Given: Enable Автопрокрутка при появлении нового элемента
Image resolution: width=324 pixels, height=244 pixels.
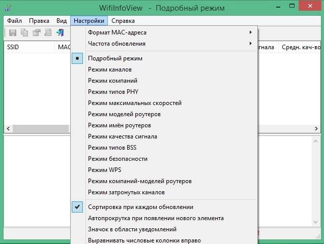Looking at the screenshot, I should click(164, 218).
